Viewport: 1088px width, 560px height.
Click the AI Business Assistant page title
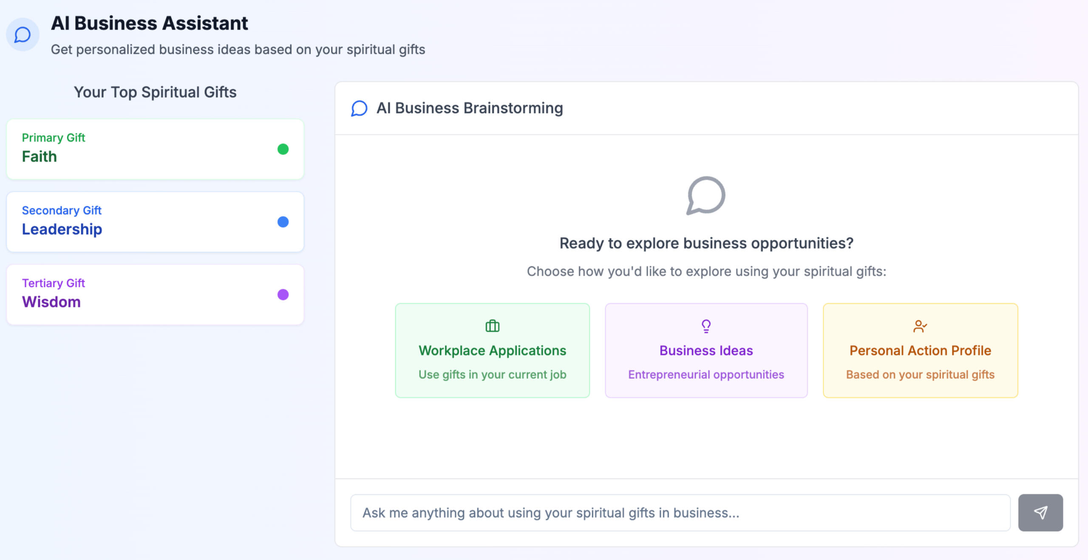(x=149, y=23)
